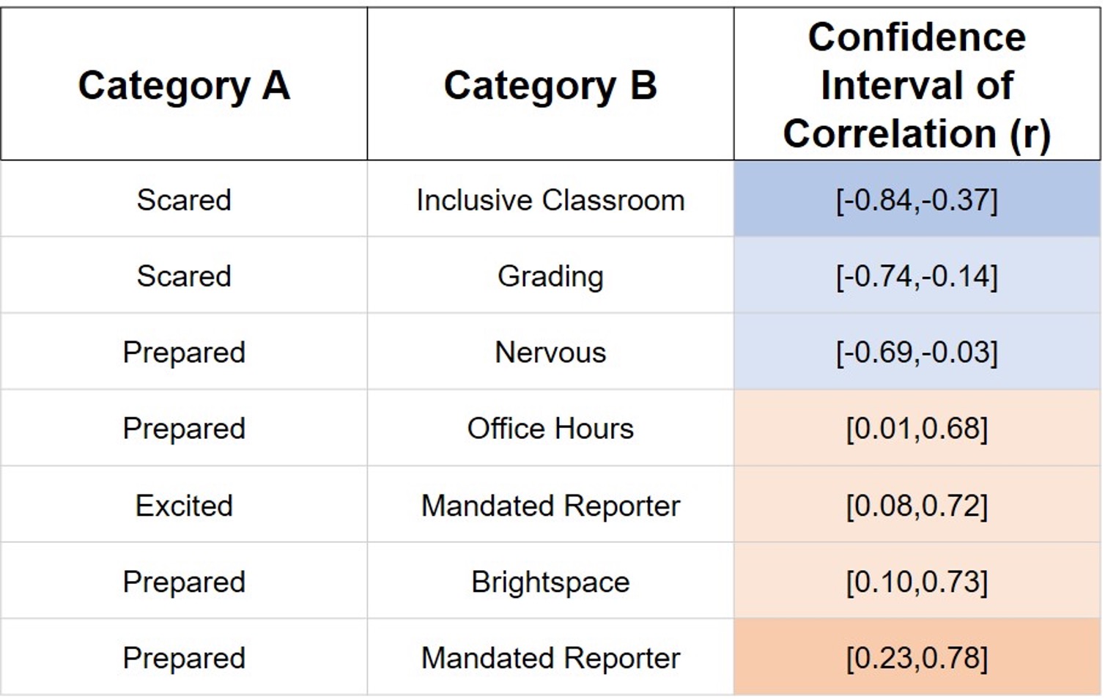The height and width of the screenshot is (699, 1105).
Task: Click the [-0.69,-0.03] interval cell
Action: [917, 352]
